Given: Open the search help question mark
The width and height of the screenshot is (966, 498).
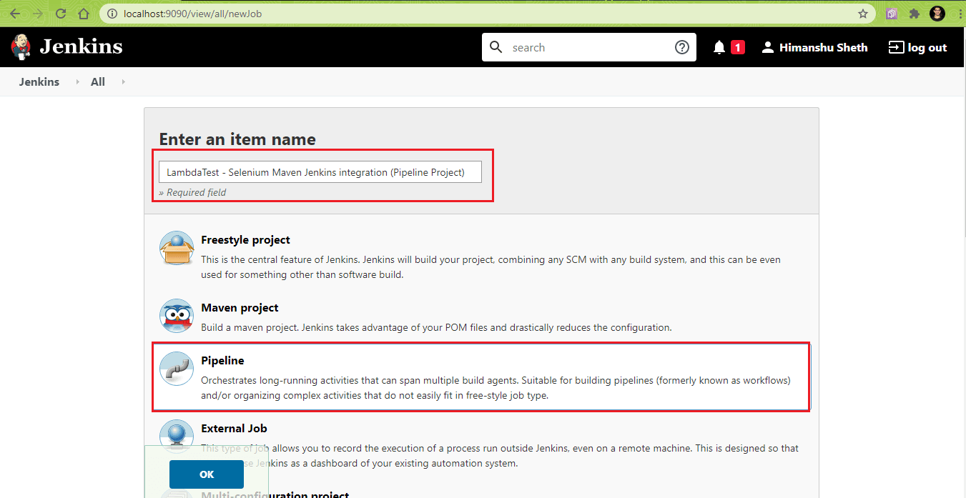Looking at the screenshot, I should pyautogui.click(x=681, y=46).
